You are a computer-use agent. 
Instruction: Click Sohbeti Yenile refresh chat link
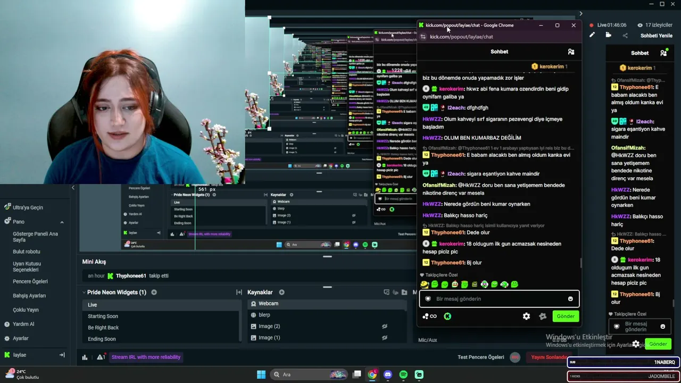click(x=657, y=36)
